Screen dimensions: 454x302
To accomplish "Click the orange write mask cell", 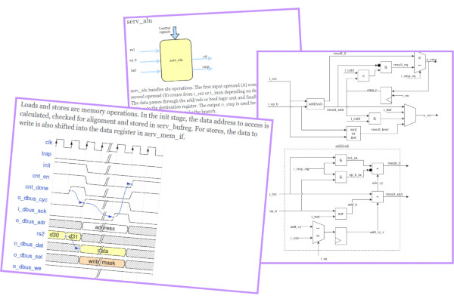I will pos(102,262).
